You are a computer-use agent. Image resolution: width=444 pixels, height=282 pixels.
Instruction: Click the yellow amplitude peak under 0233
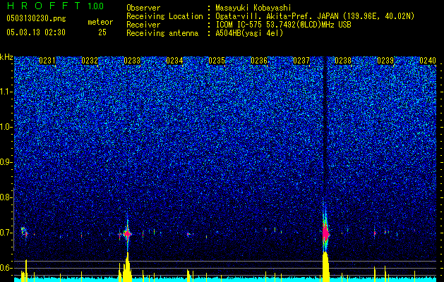click(x=126, y=267)
